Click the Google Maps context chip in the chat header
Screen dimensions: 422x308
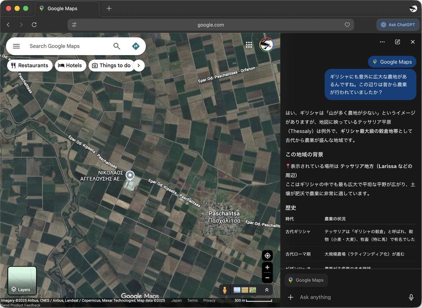point(392,62)
